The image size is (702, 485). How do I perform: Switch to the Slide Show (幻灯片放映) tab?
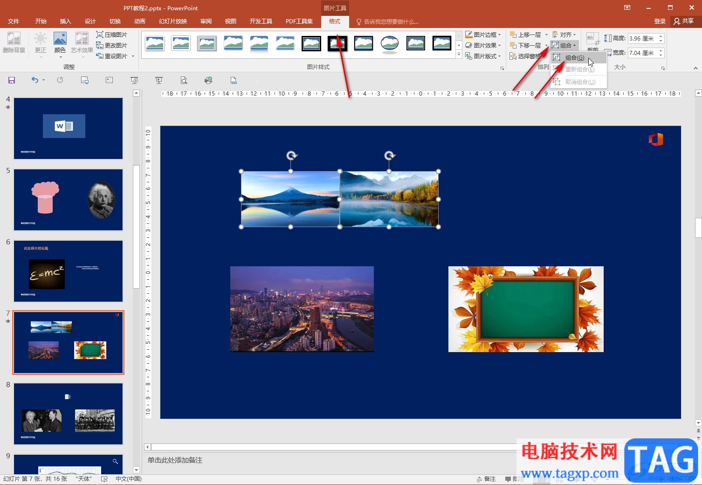[173, 21]
